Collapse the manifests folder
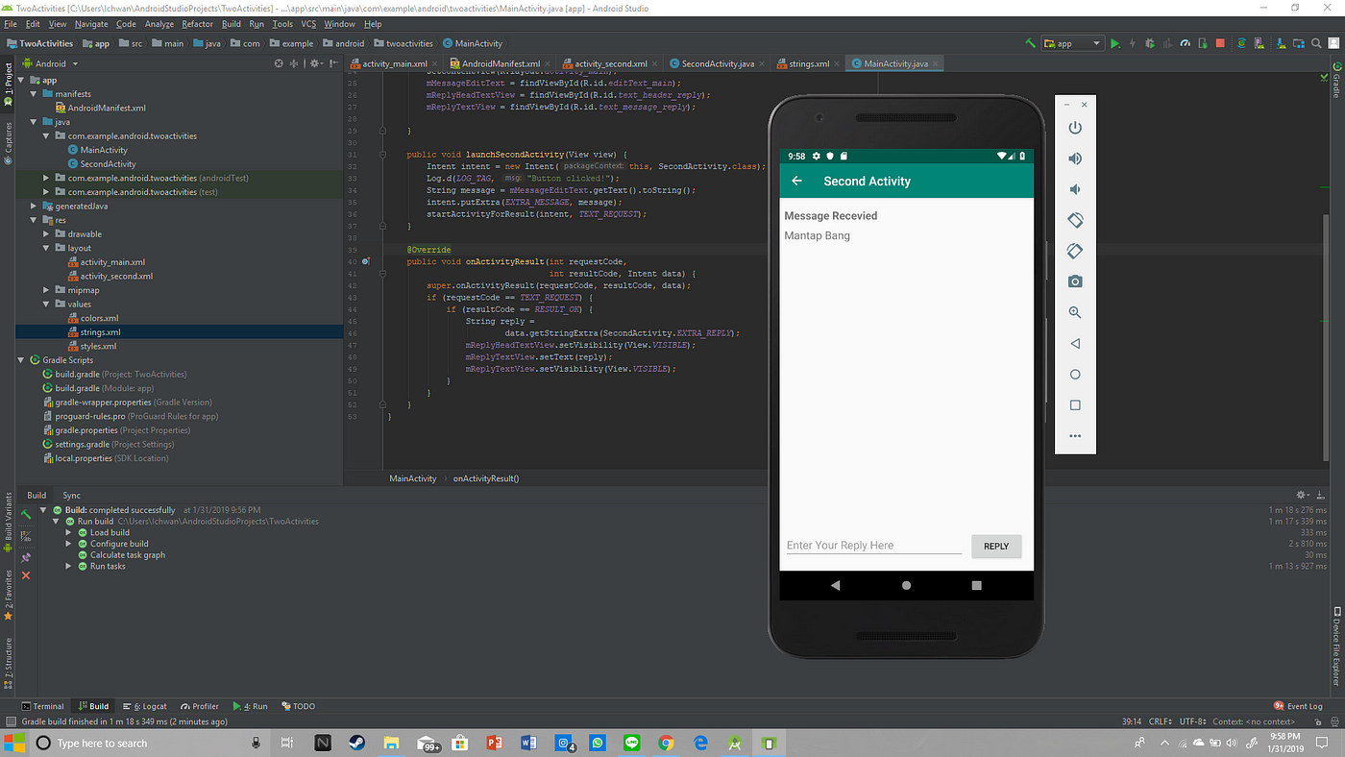Screen dimensions: 1345x757 tap(34, 94)
